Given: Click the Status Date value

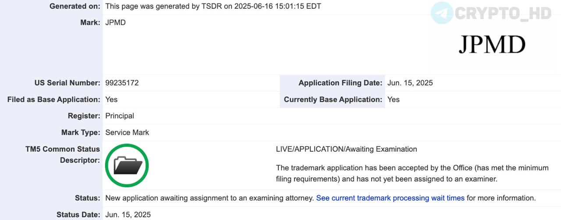Looking at the screenshot, I should coord(128,215).
